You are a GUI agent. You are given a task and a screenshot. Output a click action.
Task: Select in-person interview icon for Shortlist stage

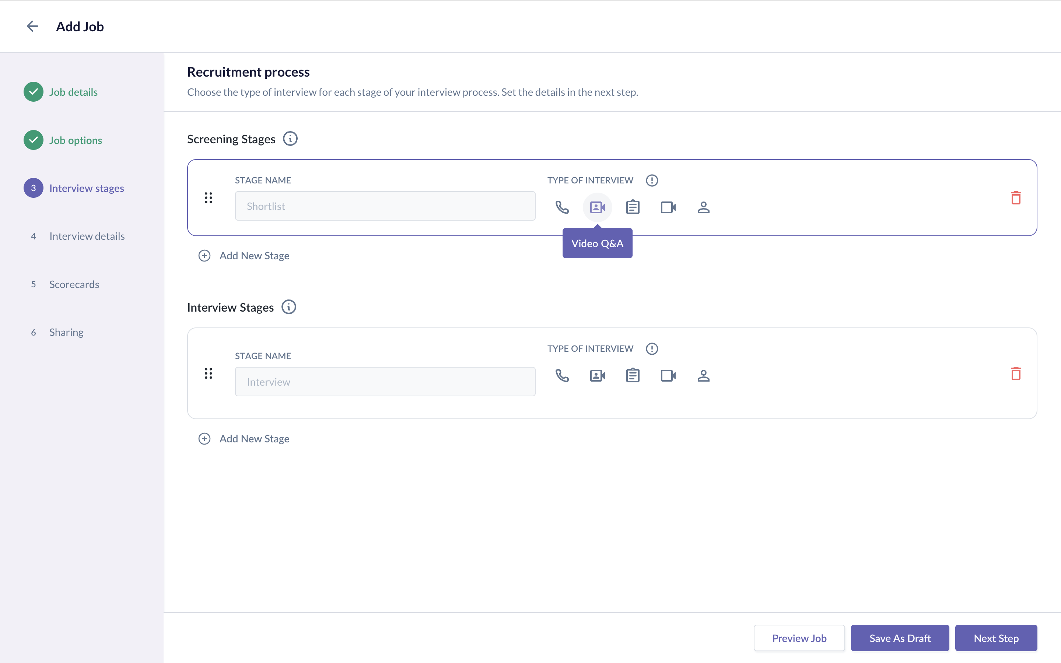click(703, 207)
